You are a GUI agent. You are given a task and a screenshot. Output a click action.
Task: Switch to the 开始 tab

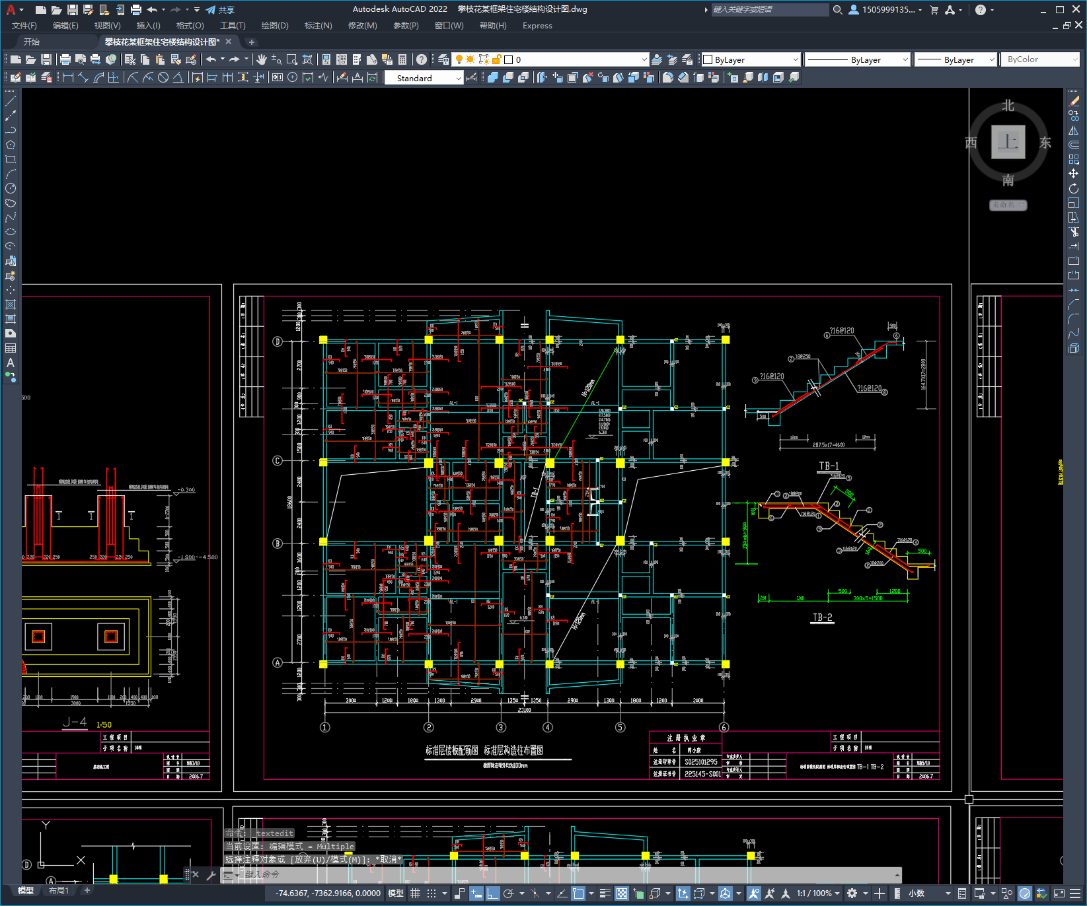(32, 42)
